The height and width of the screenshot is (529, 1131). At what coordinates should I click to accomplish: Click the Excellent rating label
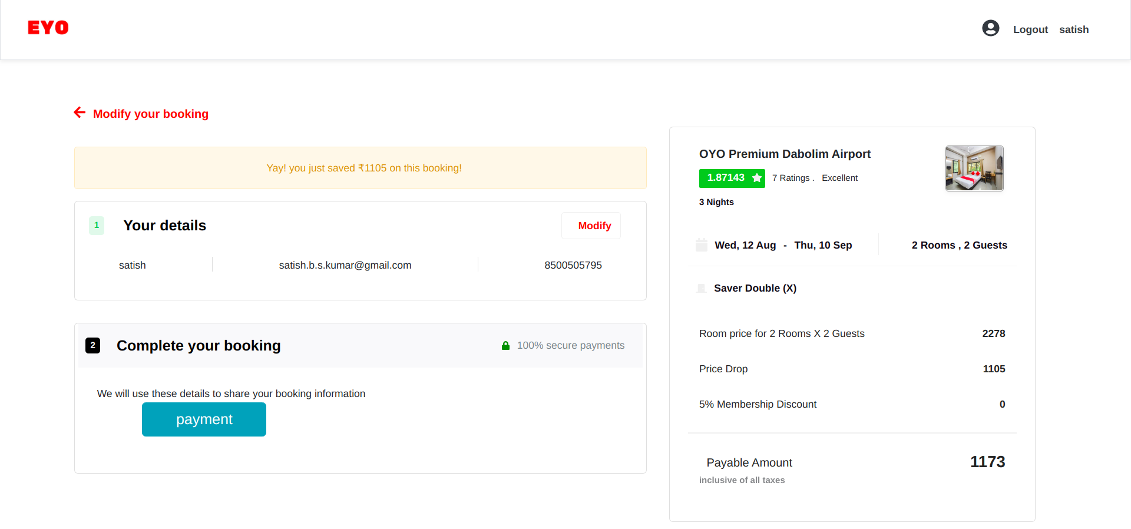[x=839, y=178]
